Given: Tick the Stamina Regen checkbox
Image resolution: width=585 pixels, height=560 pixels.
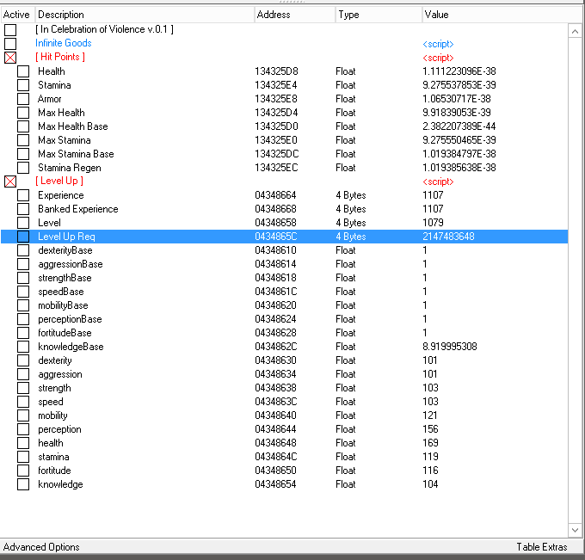Looking at the screenshot, I should point(23,168).
